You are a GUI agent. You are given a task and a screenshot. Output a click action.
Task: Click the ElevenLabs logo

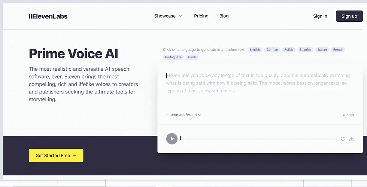pos(48,16)
